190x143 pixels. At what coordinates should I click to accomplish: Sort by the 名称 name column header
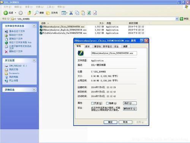43,23
